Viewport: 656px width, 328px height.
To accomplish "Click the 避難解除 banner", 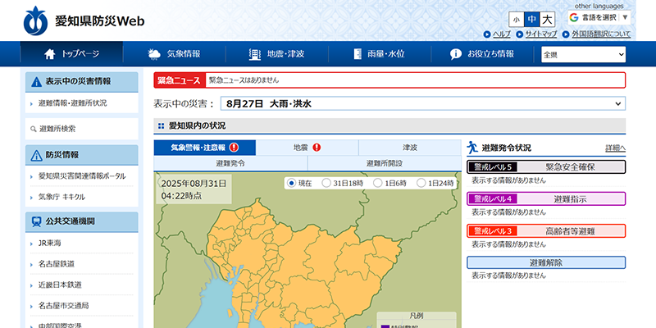I will [x=546, y=262].
